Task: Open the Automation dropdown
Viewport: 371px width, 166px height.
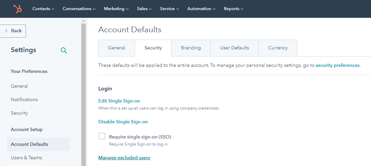Action: (x=201, y=9)
